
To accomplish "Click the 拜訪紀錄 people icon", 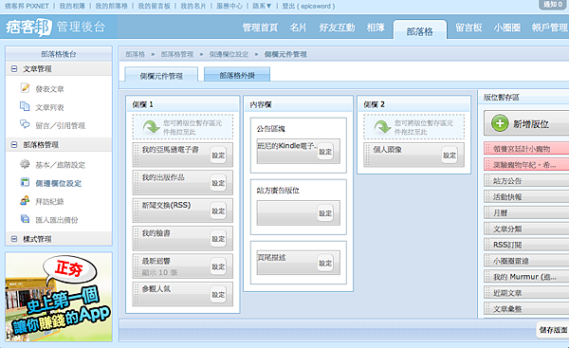I will point(25,201).
